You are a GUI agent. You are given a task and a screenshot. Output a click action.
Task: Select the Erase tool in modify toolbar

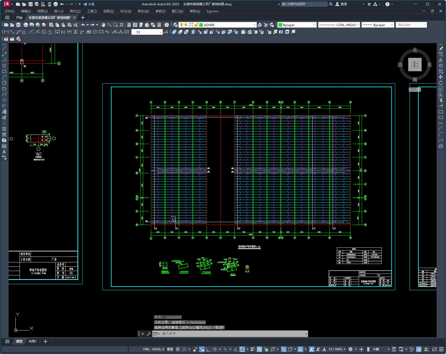(x=441, y=48)
